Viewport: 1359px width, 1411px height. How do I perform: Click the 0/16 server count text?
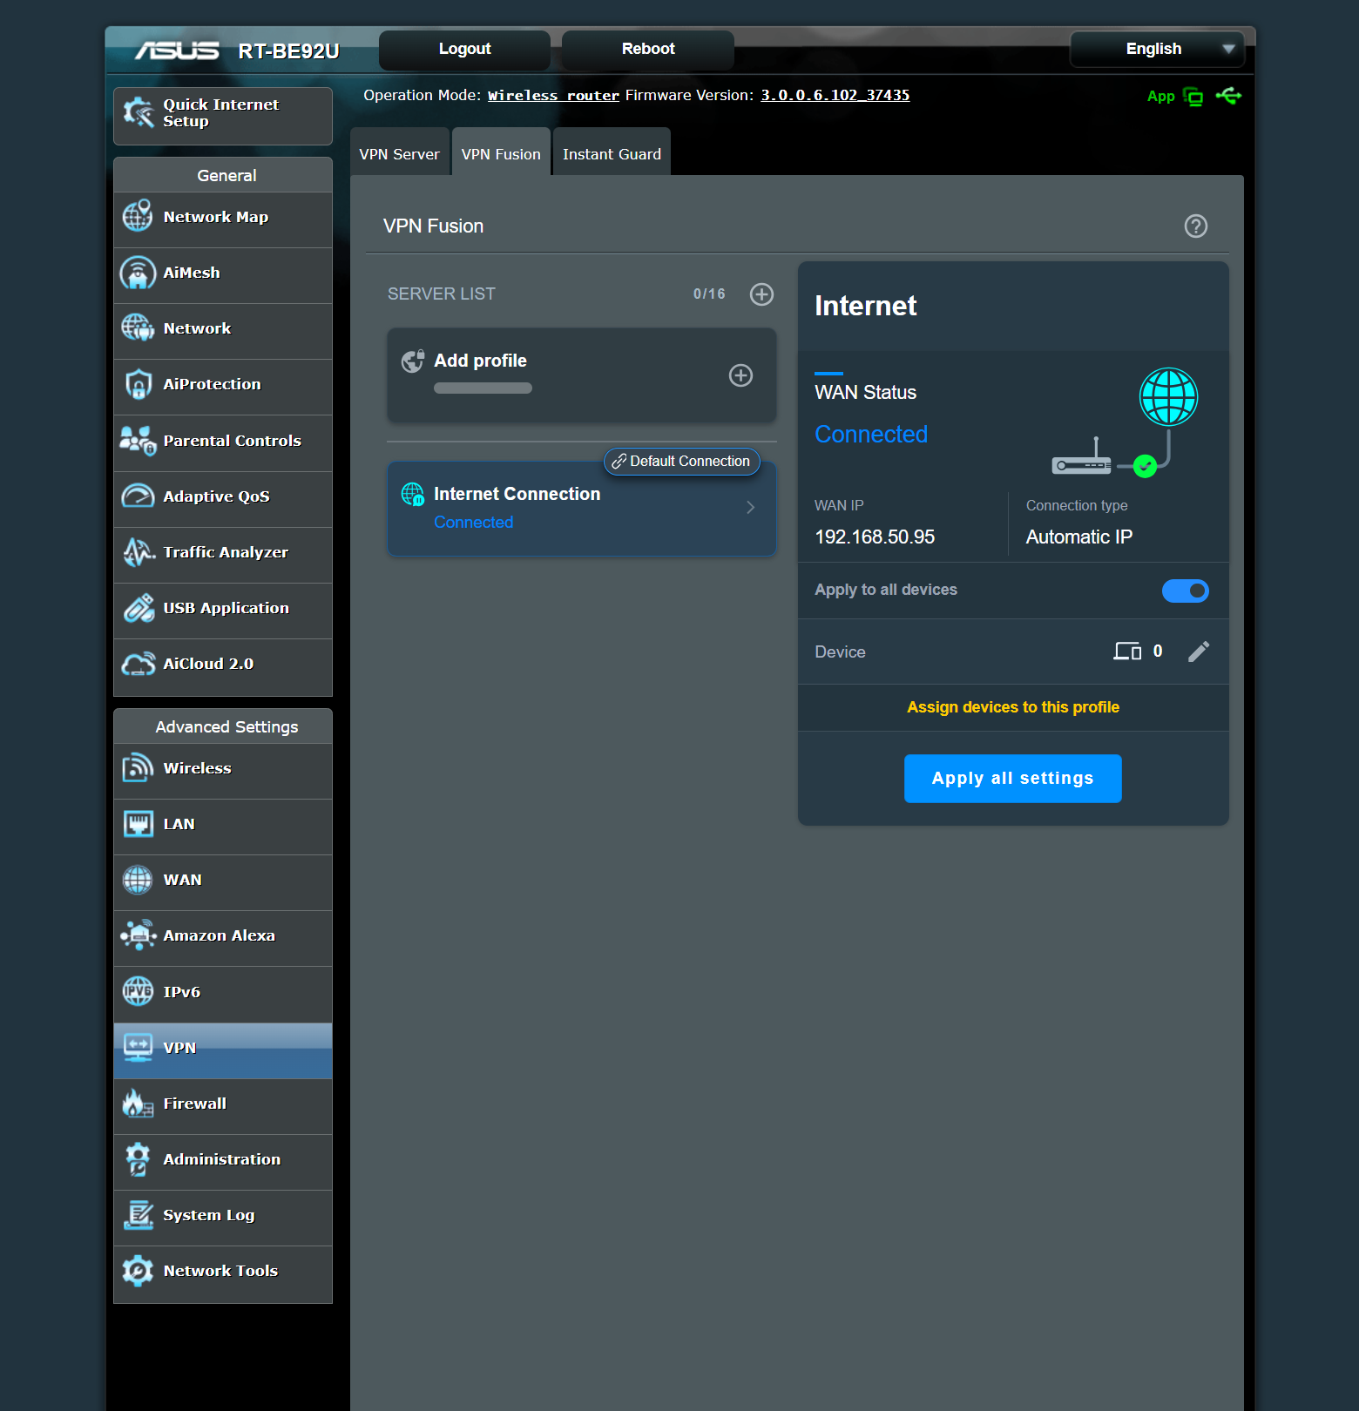(x=709, y=294)
